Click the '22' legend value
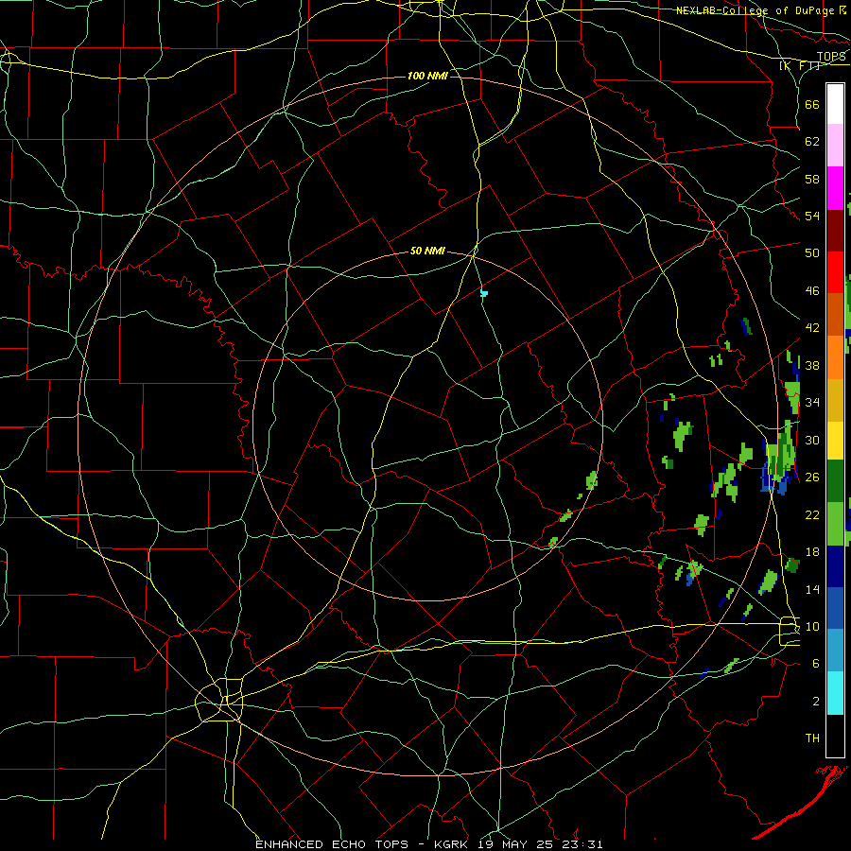The height and width of the screenshot is (851, 851). point(812,514)
